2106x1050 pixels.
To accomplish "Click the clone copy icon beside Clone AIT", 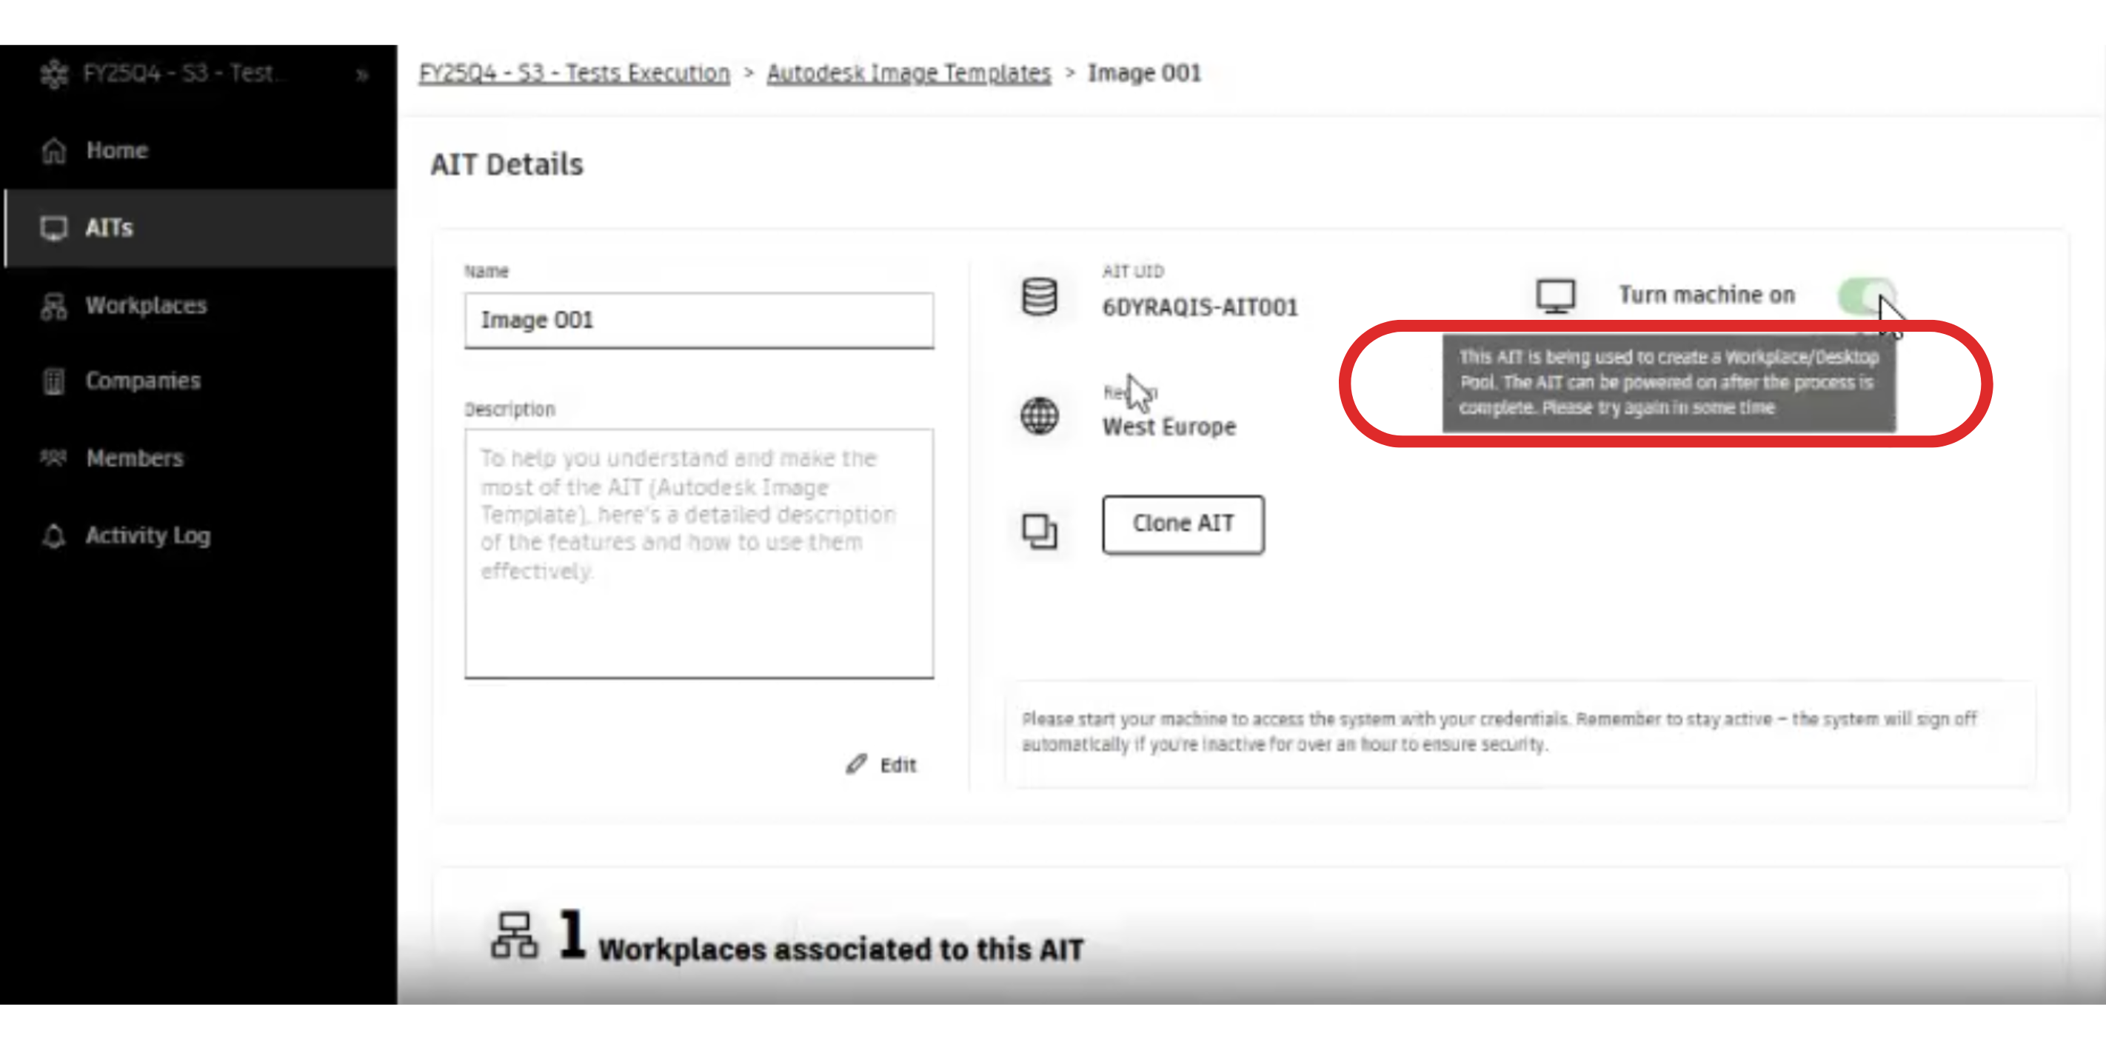I will [x=1039, y=532].
